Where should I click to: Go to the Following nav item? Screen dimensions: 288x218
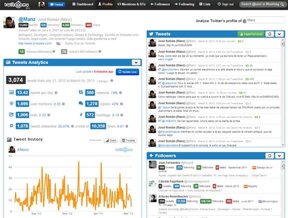click(x=184, y=4)
